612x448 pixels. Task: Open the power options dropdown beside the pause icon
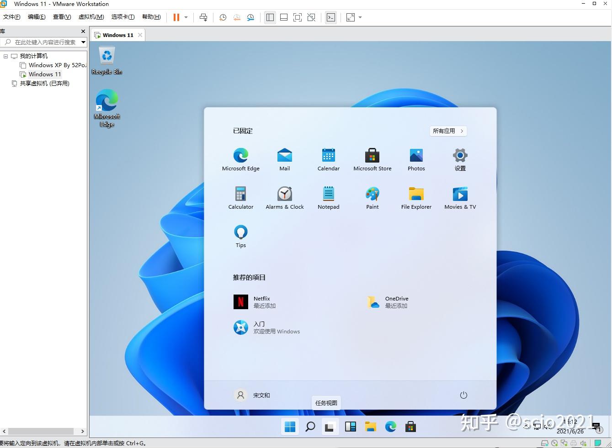point(186,17)
